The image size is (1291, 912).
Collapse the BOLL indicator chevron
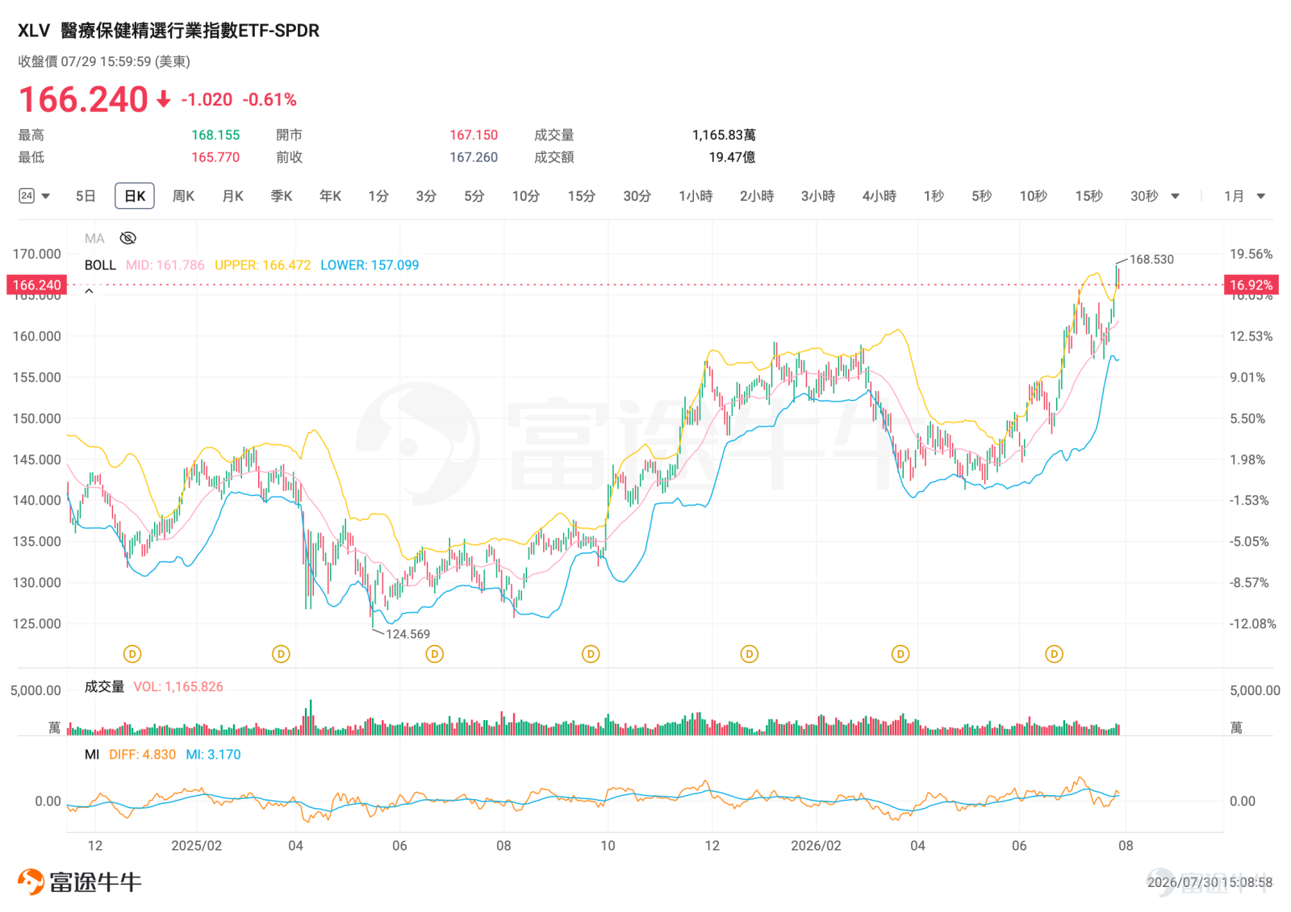tap(89, 290)
